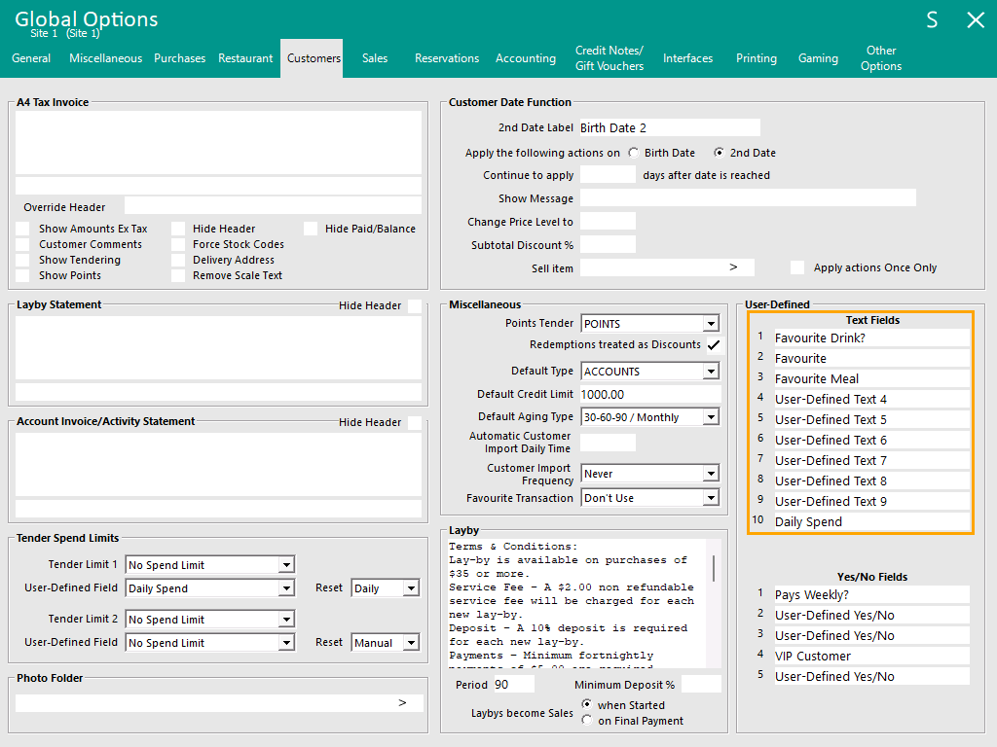Viewport: 997px width, 747px height.
Task: Click the Default Credit Limit field
Action: click(649, 395)
